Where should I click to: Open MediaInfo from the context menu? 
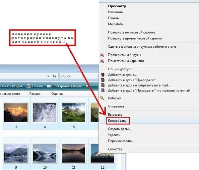tap(115, 24)
